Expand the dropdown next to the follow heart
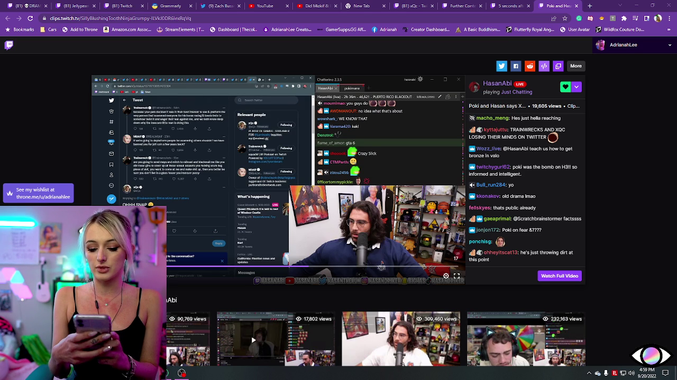The height and width of the screenshot is (380, 677). [x=577, y=87]
